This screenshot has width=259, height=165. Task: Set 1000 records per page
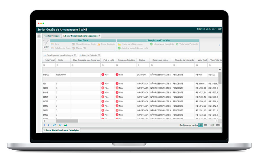point(212,125)
